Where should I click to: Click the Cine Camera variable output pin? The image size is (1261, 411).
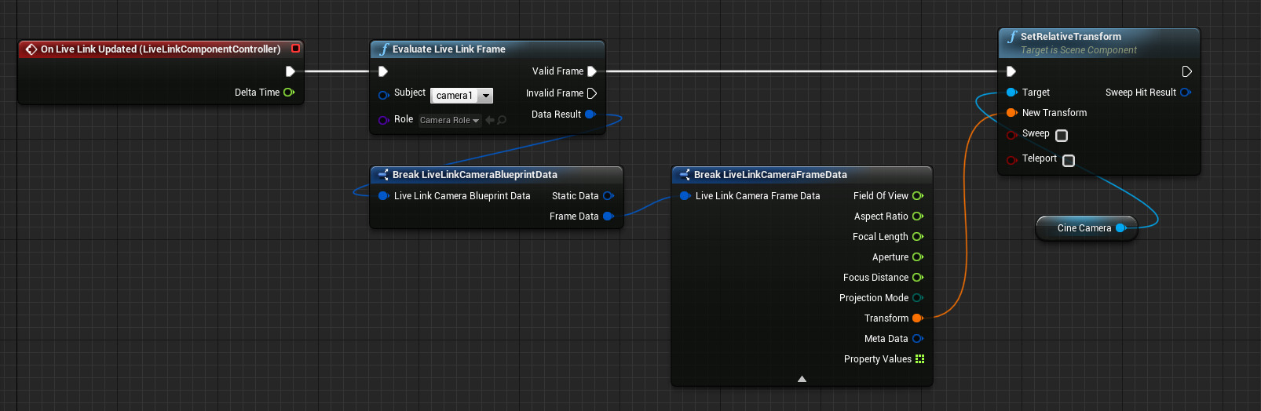click(x=1120, y=228)
